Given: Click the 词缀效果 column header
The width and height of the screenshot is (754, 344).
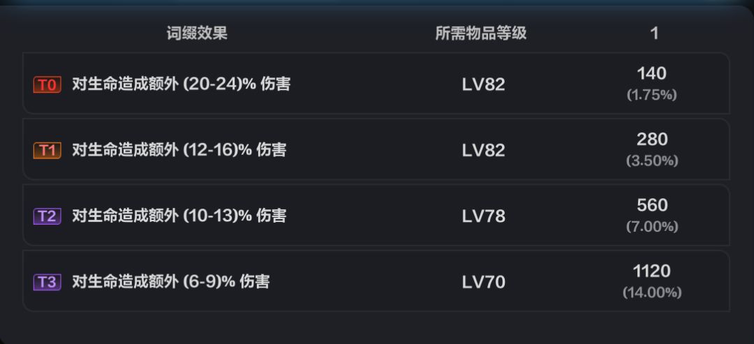Looking at the screenshot, I should [197, 33].
